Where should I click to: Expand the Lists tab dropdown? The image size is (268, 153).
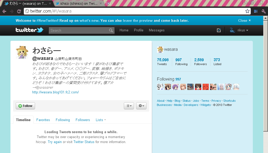pyautogui.click(x=105, y=120)
